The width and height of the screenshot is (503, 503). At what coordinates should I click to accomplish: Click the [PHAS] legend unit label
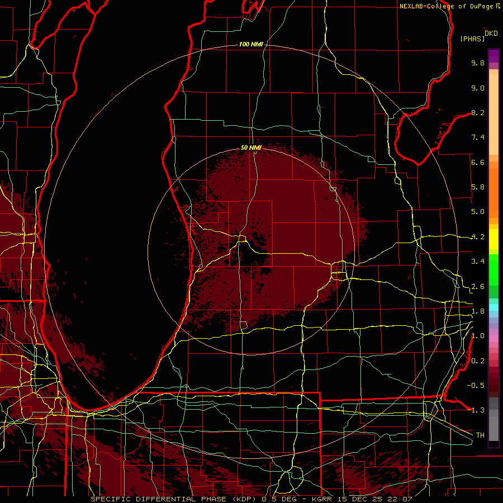click(472, 39)
